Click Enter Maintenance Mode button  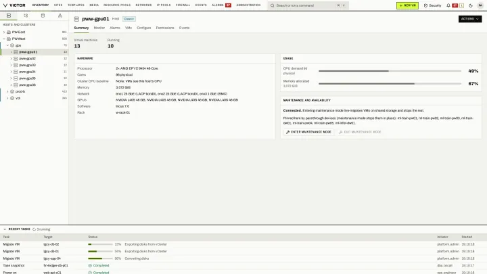(x=308, y=132)
